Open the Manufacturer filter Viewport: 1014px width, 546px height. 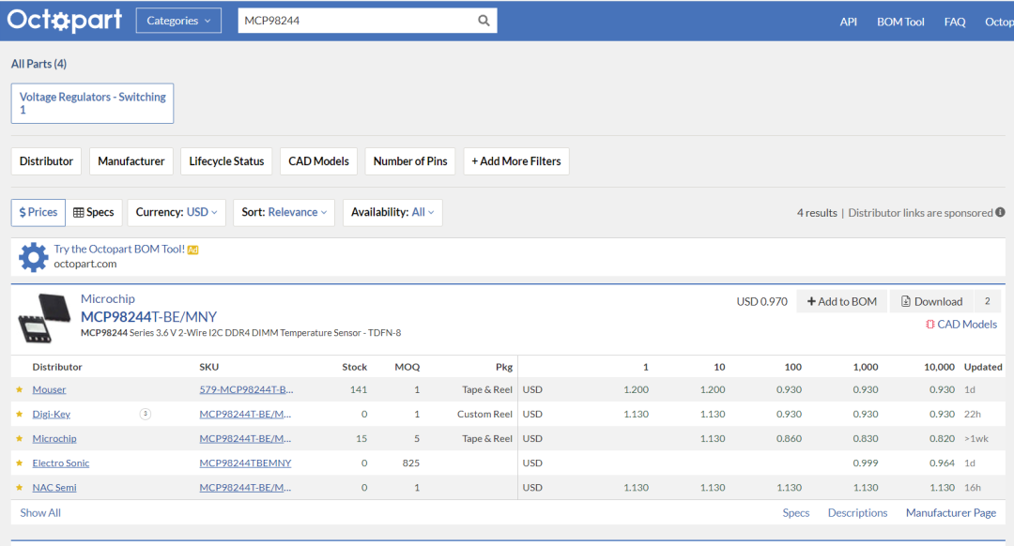tap(131, 161)
